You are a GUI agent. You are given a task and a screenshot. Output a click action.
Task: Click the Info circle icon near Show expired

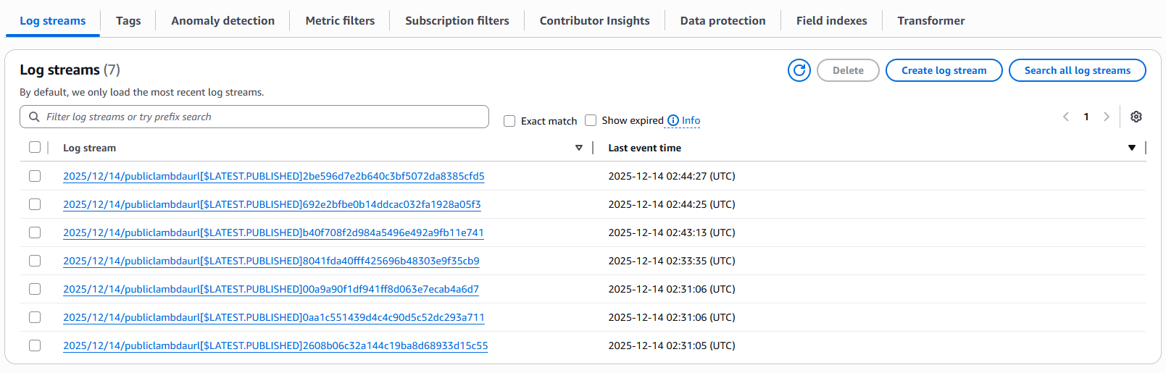(673, 120)
